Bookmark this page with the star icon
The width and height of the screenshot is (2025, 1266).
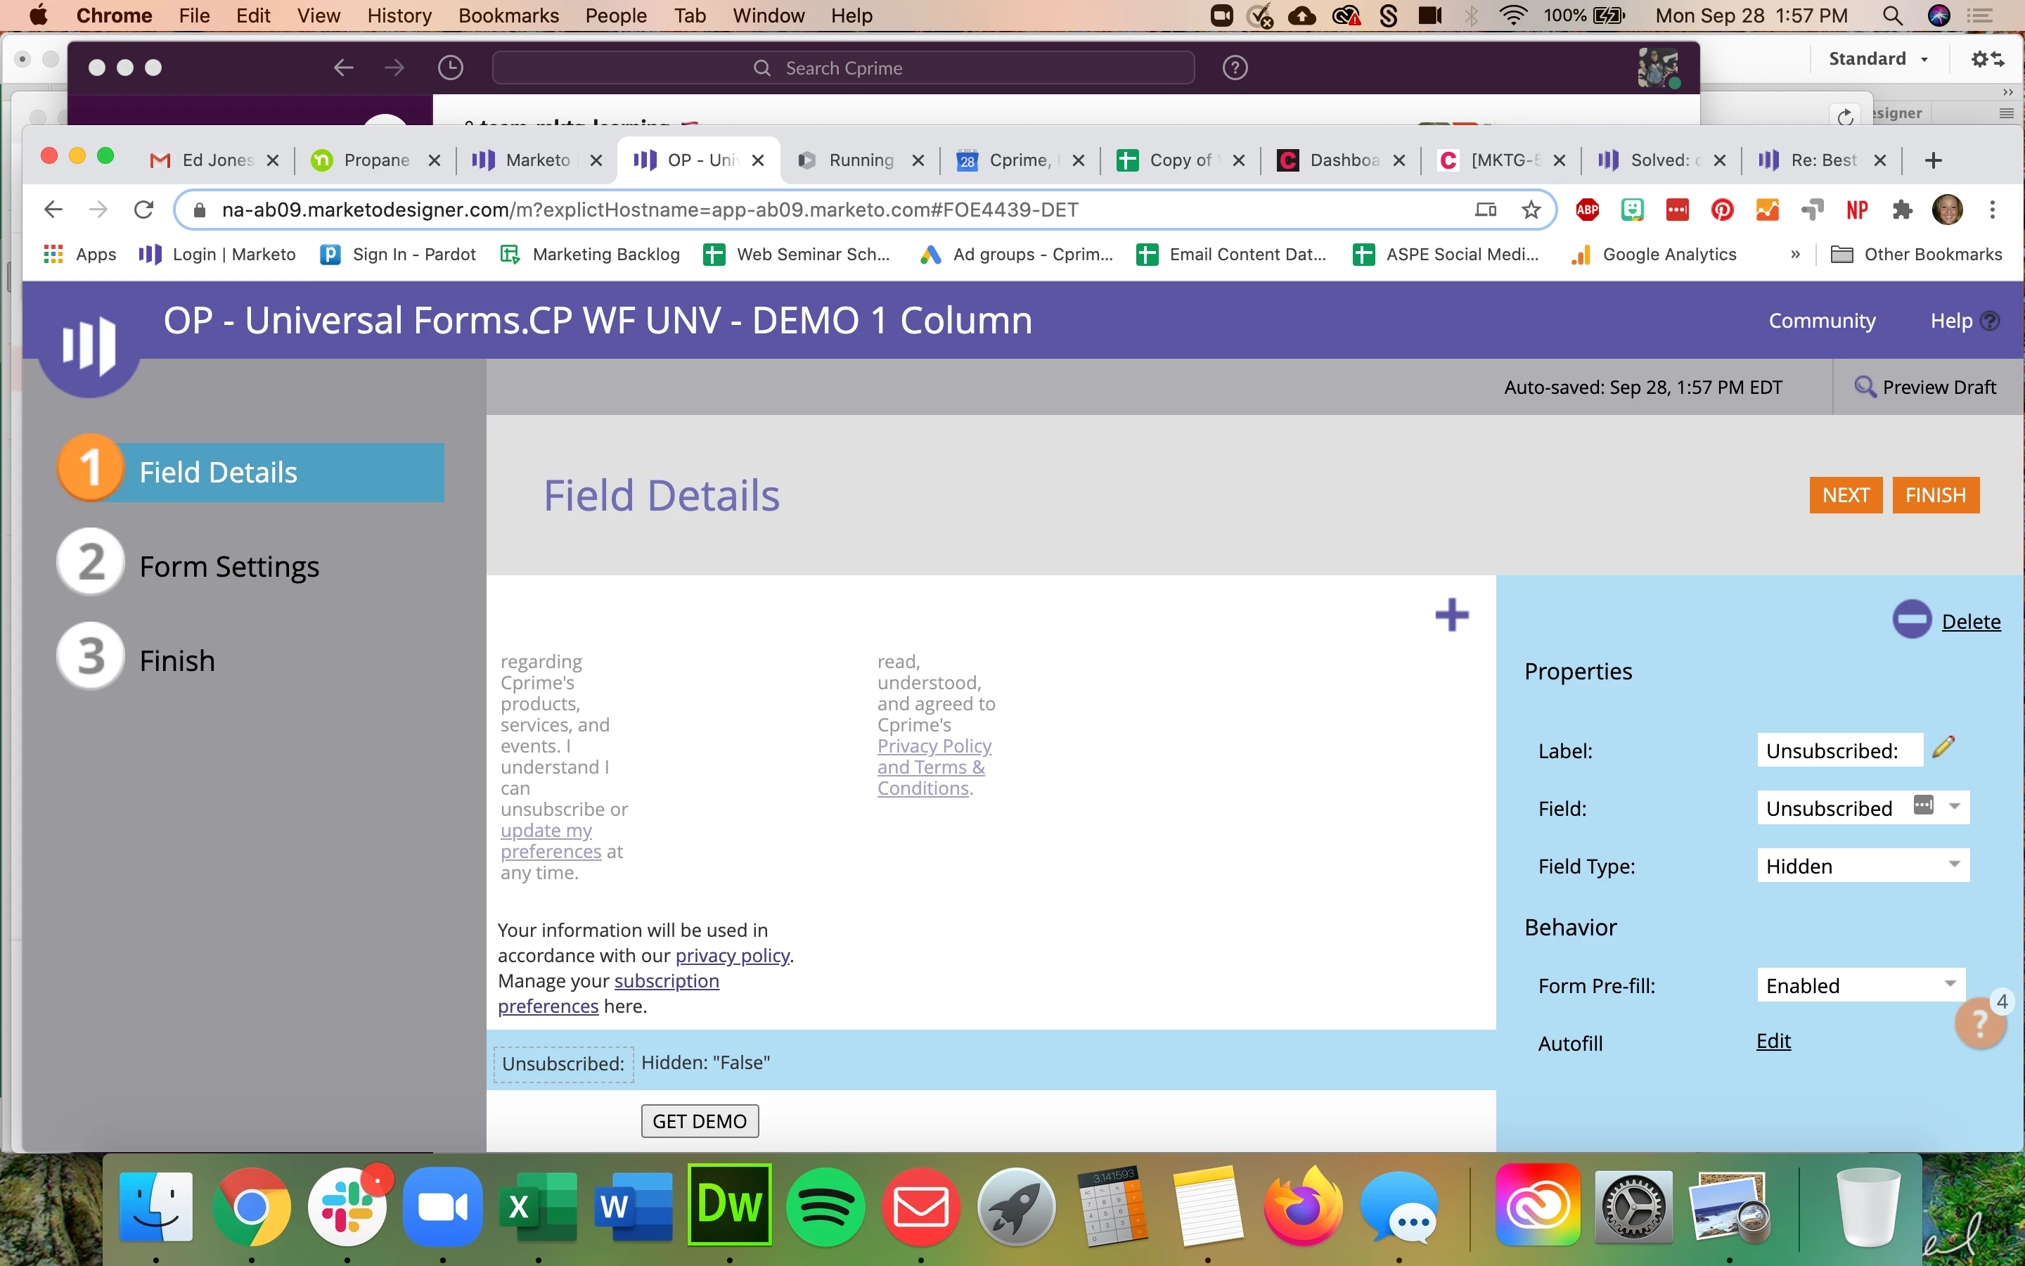(x=1531, y=210)
